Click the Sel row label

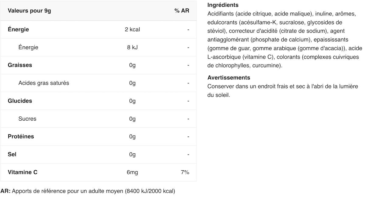pyautogui.click(x=12, y=154)
